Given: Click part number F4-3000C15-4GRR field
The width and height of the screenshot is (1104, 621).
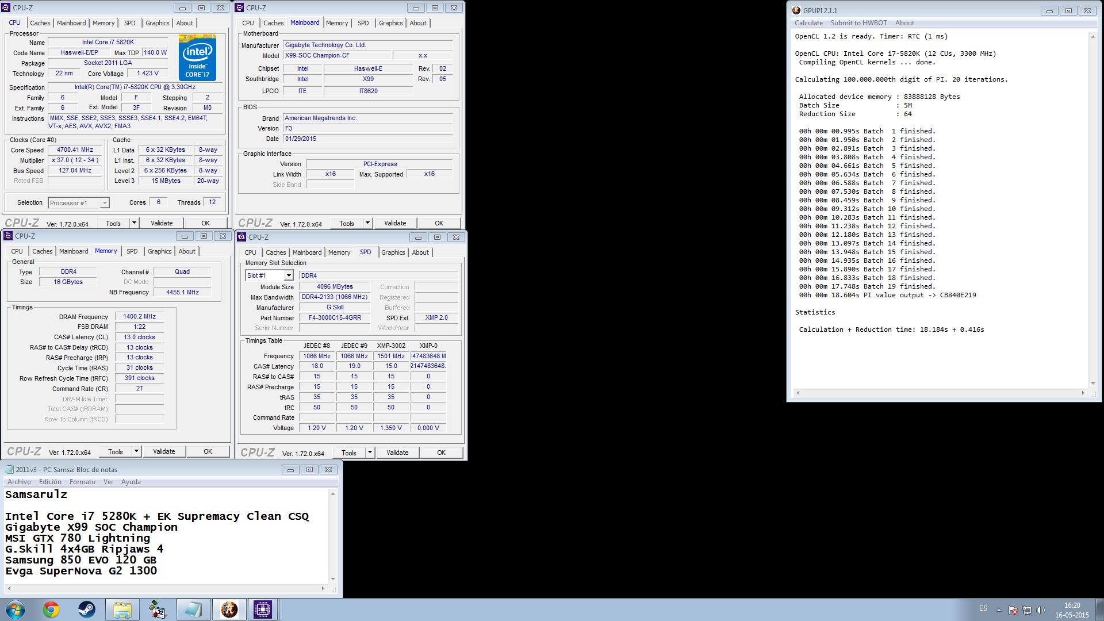Looking at the screenshot, I should click(335, 317).
